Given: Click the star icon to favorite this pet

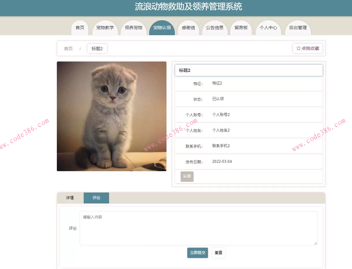Looking at the screenshot, I should coord(298,48).
